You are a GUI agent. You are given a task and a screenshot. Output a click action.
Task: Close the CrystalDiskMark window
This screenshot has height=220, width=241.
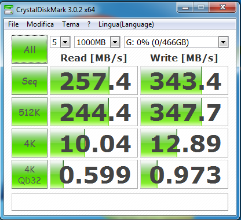coord(222,8)
